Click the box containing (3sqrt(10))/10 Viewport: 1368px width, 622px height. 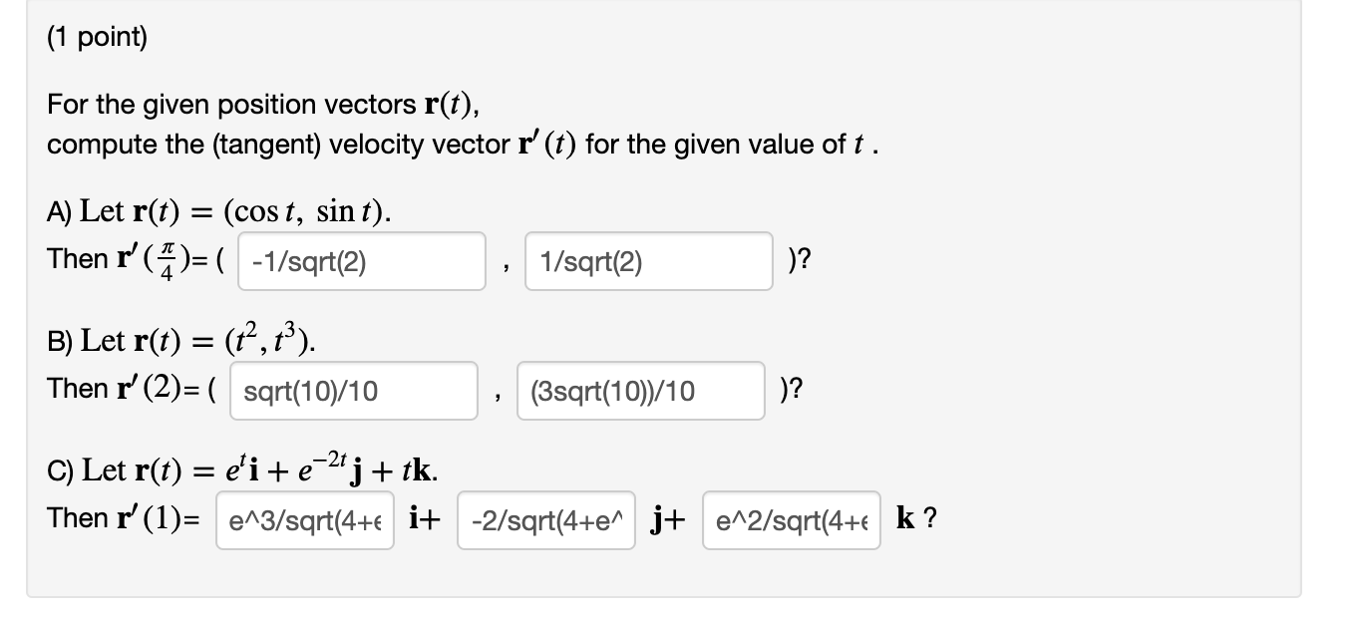[x=640, y=391]
